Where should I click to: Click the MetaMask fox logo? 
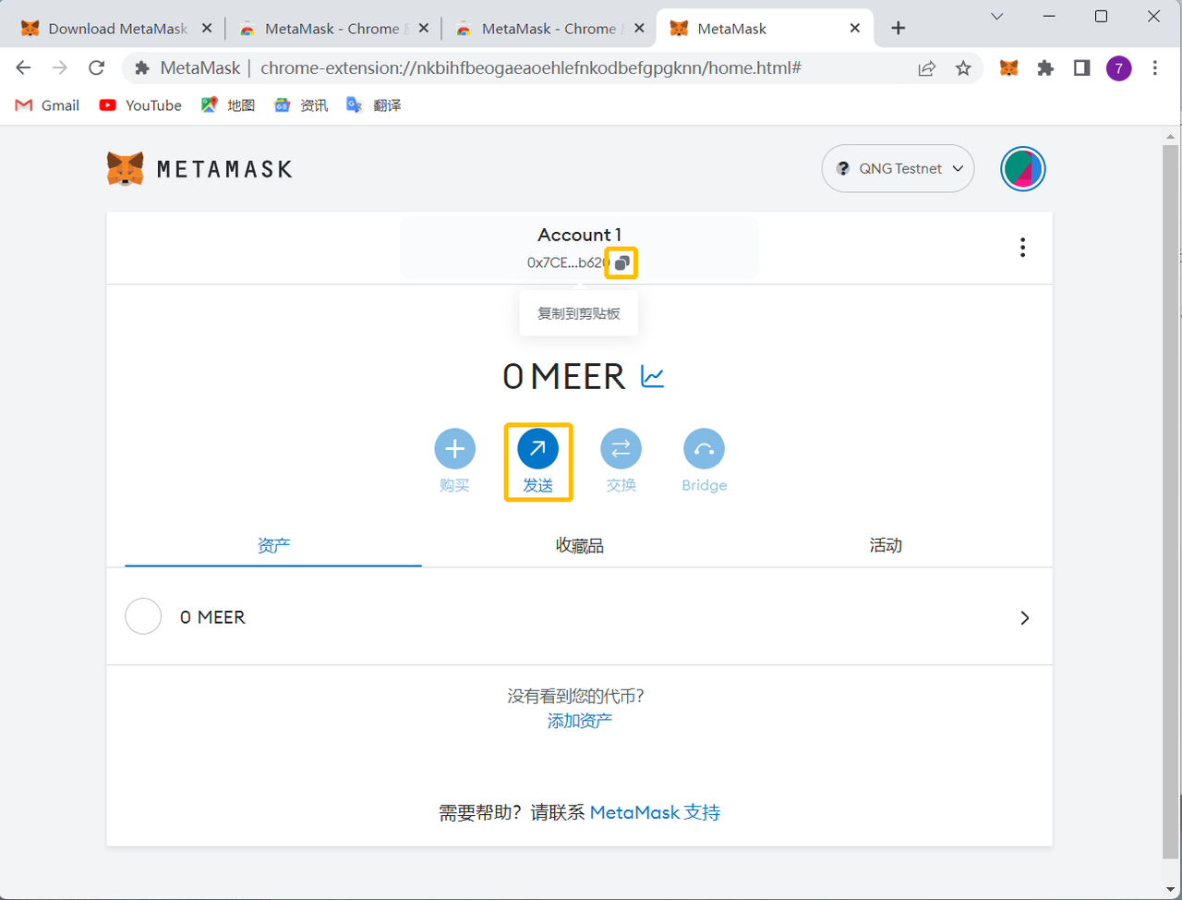click(x=125, y=169)
